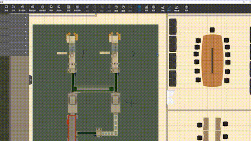Click the export 3D box toolbar item
Screen dimensions: 251x141
click(x=32, y=8)
